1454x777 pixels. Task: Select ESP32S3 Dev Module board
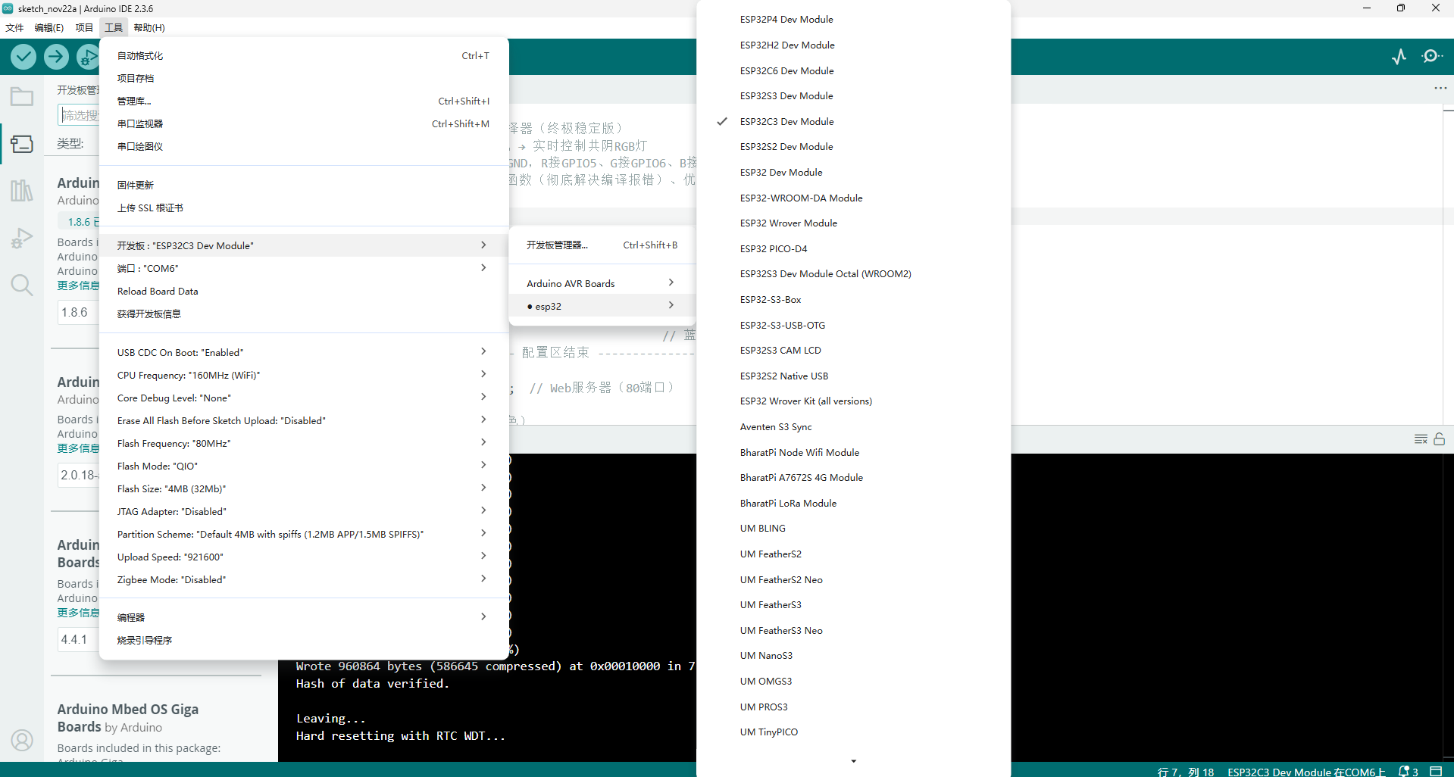pos(853,96)
